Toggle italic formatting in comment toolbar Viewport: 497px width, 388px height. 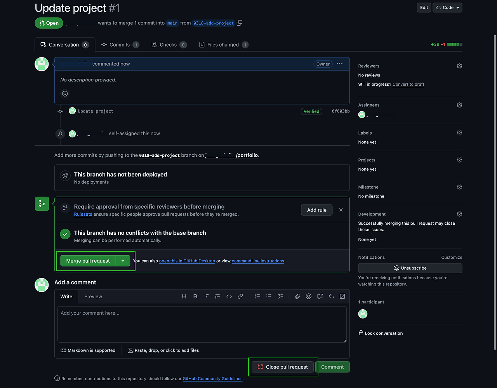click(207, 296)
